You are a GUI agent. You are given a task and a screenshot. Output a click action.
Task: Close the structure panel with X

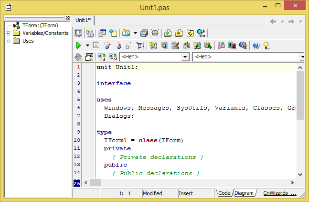(68, 18)
